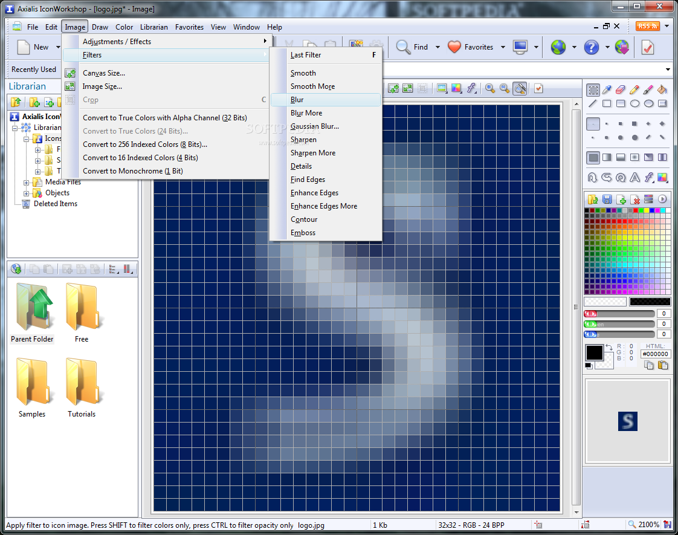Screen dimensions: 678x535
Task: Apply the Blur filter
Action: (x=326, y=100)
